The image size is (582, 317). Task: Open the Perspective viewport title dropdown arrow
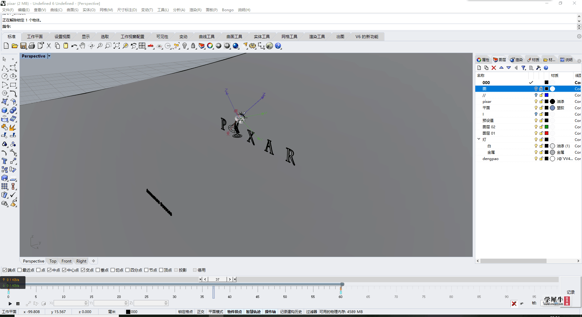(x=49, y=56)
